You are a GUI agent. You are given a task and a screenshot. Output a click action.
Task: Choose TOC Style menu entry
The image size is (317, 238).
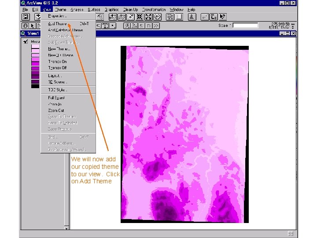(68, 90)
